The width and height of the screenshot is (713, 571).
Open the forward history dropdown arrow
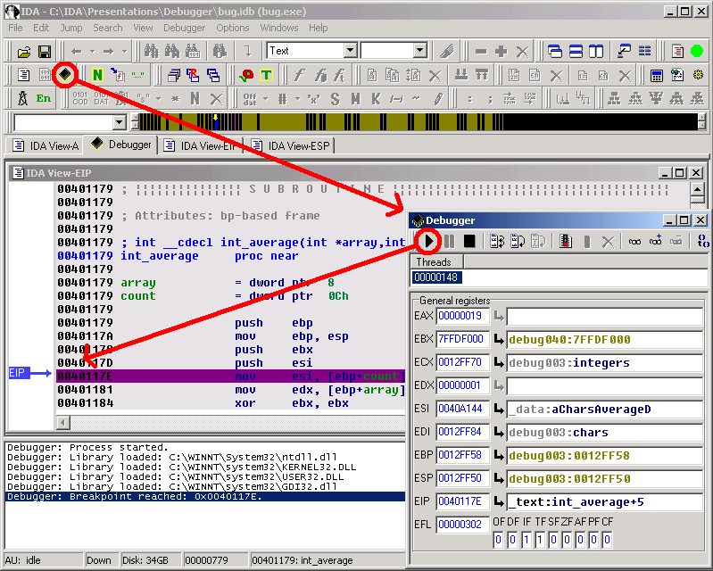click(124, 52)
